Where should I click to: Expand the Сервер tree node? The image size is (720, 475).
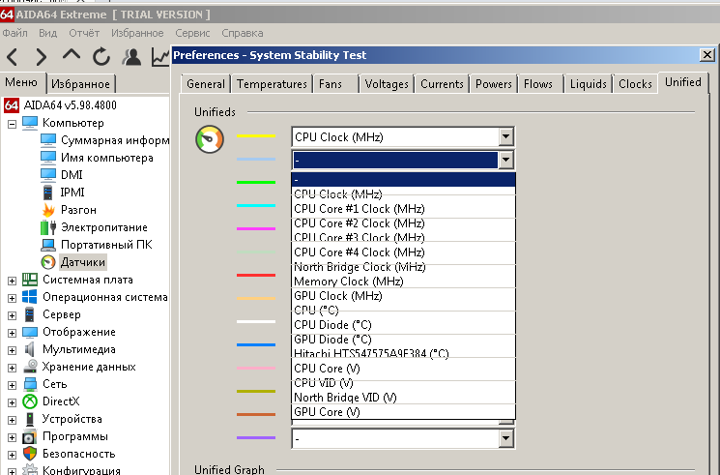[12, 315]
